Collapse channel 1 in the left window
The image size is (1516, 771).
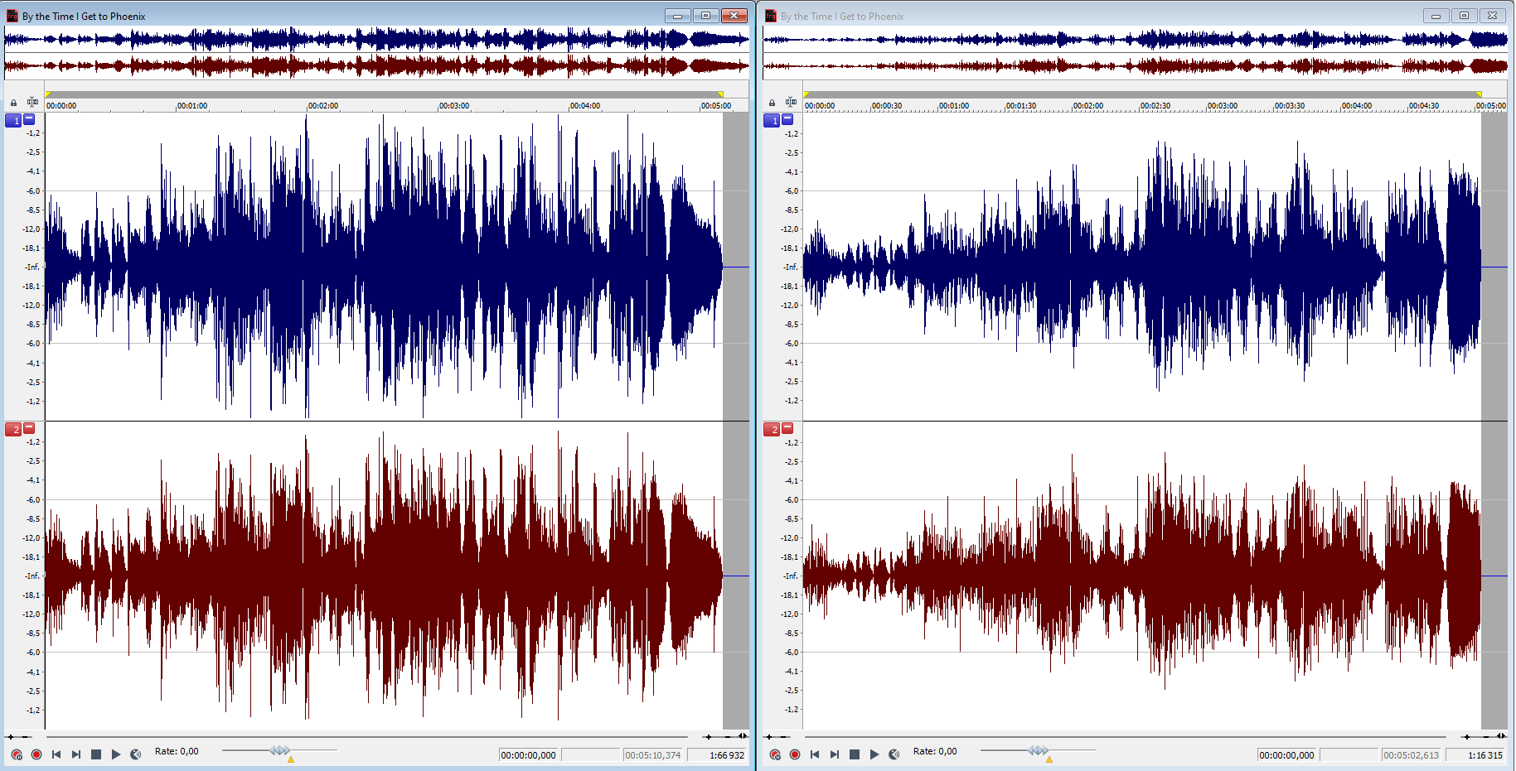tap(30, 119)
